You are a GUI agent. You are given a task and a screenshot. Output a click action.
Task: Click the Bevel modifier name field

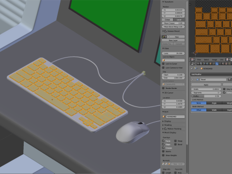point(213,79)
